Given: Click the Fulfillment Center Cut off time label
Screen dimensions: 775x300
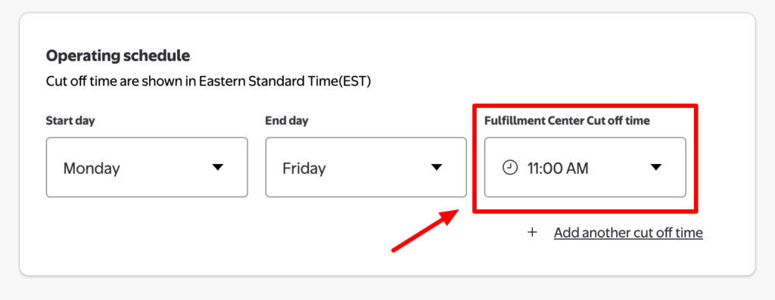Looking at the screenshot, I should click(567, 121).
